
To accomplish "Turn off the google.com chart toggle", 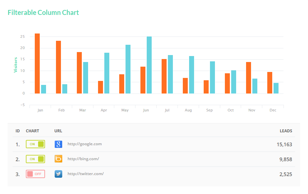I will [x=35, y=144].
